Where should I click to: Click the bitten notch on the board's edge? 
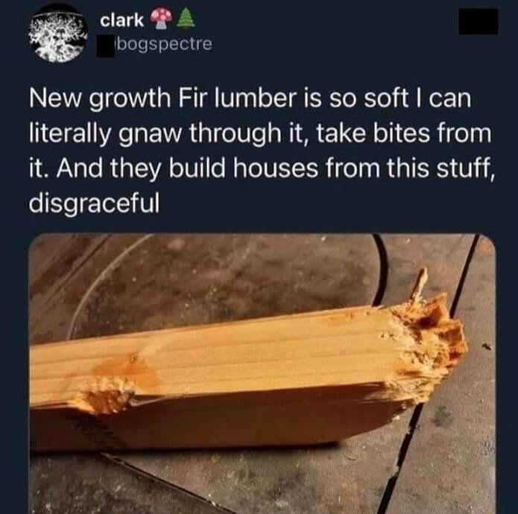pyautogui.click(x=106, y=393)
